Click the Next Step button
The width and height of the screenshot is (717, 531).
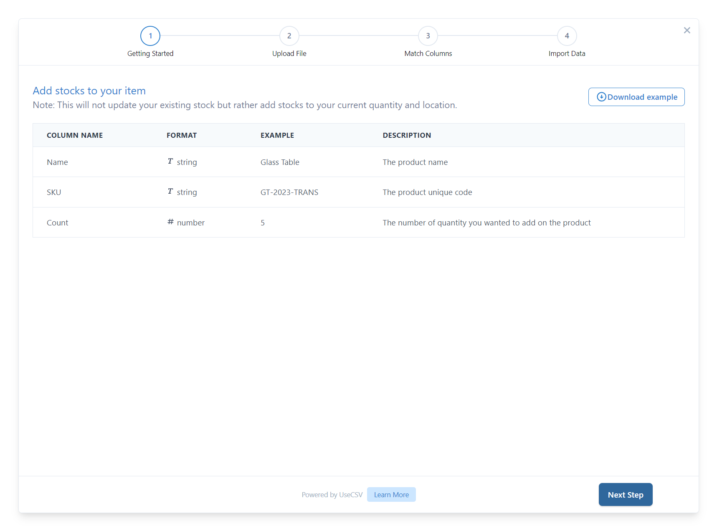(x=626, y=495)
